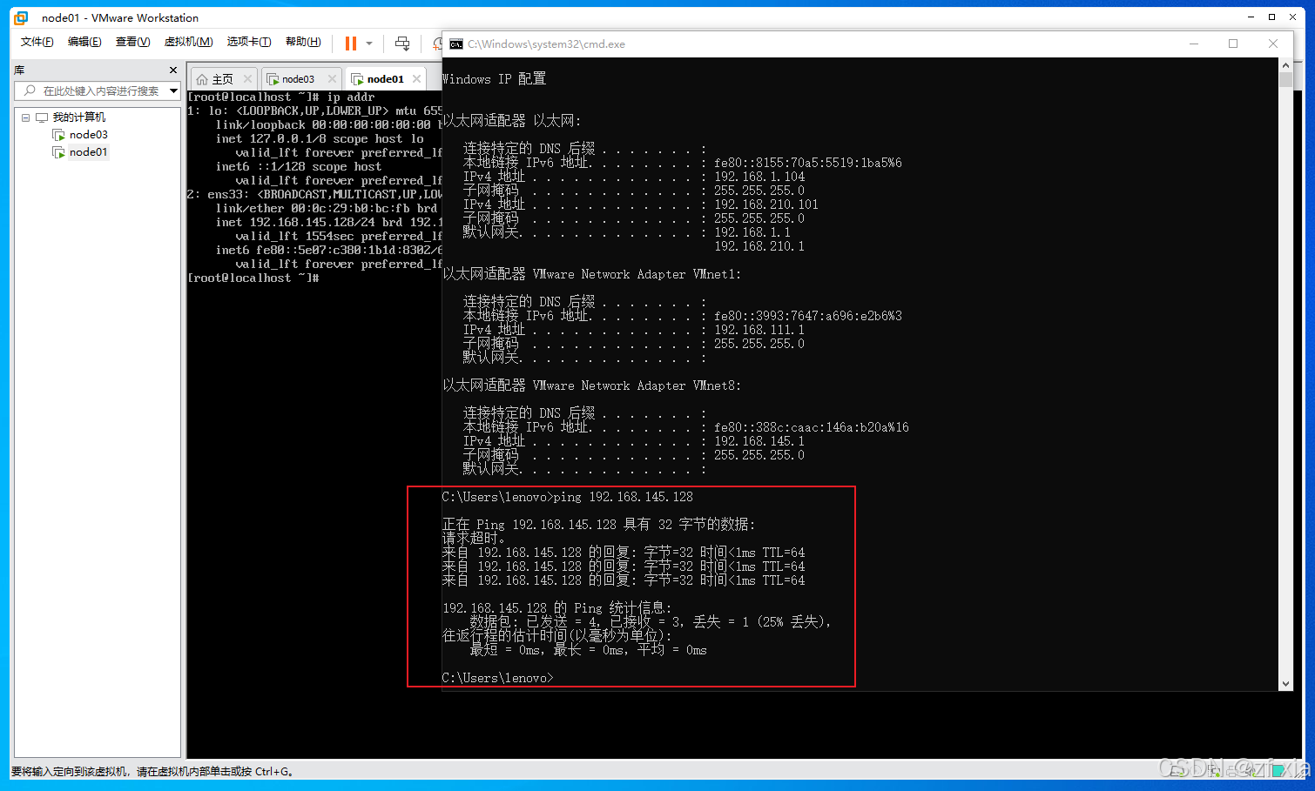
Task: Select node01 in the library tree
Action: 89,152
